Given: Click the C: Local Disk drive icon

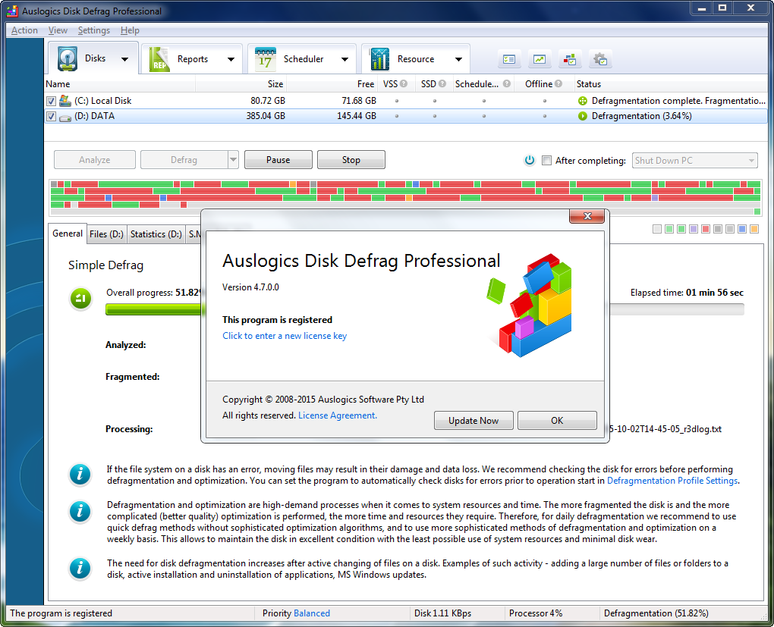Looking at the screenshot, I should 64,101.
